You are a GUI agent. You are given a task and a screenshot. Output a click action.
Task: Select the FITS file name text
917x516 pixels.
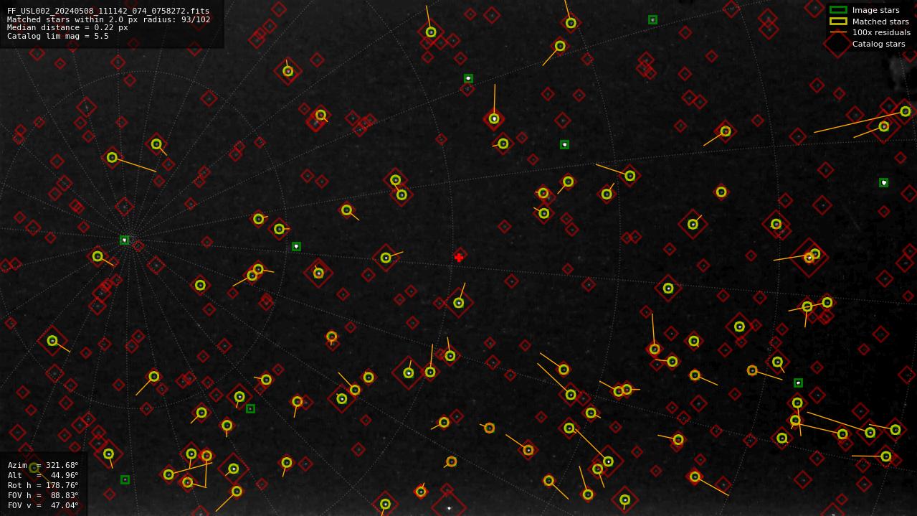[108, 11]
